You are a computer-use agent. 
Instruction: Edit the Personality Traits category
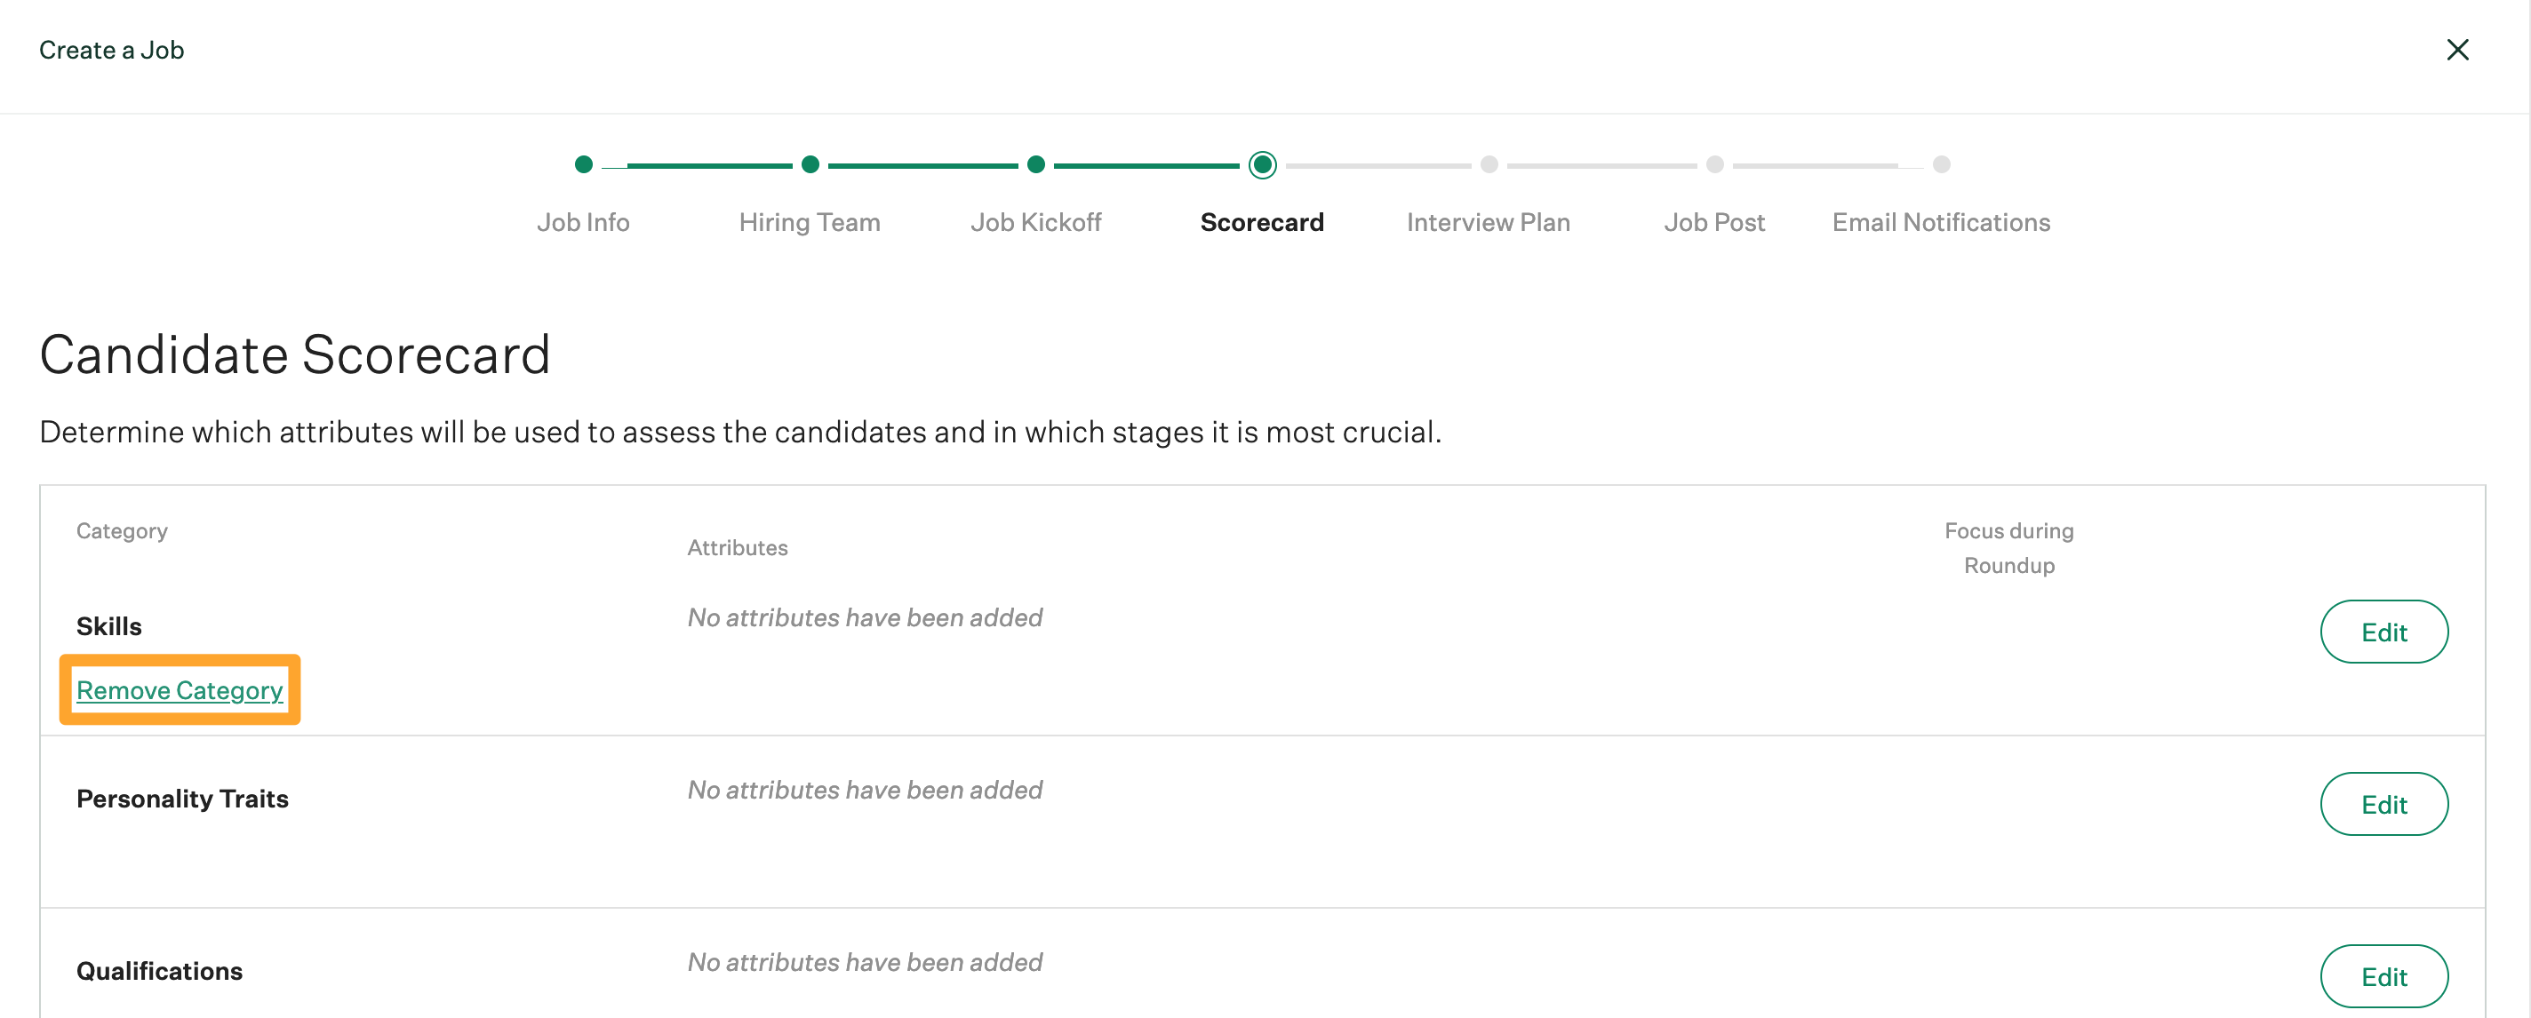click(2383, 804)
